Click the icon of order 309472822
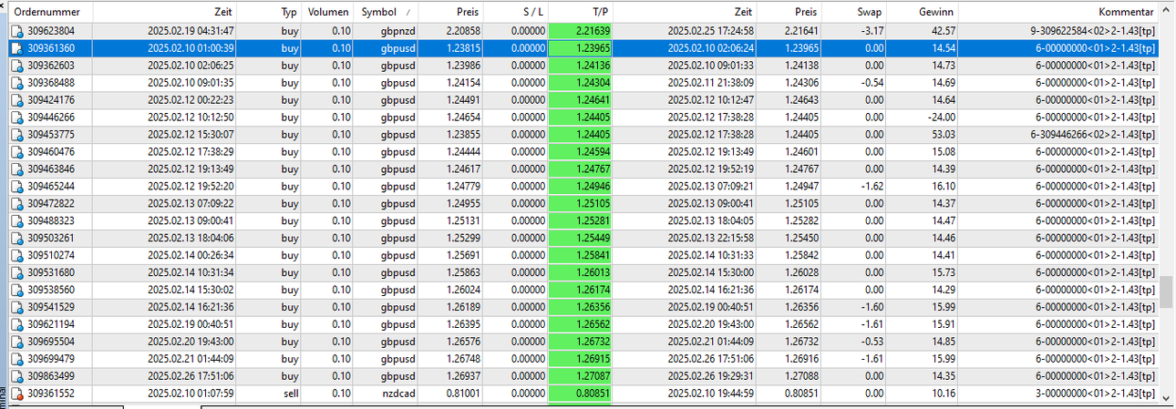This screenshot has height=409, width=1176. click(16, 204)
